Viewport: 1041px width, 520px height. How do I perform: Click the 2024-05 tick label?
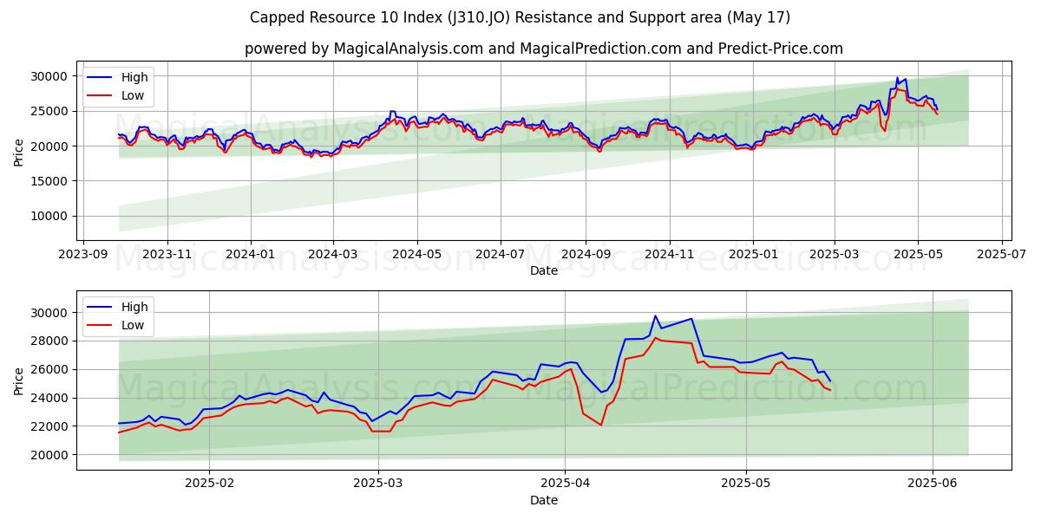pos(417,255)
